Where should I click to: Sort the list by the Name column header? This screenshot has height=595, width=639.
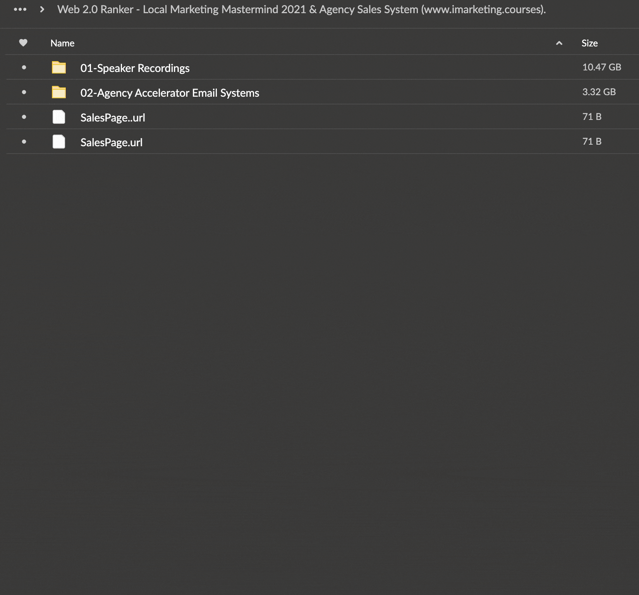tap(62, 43)
